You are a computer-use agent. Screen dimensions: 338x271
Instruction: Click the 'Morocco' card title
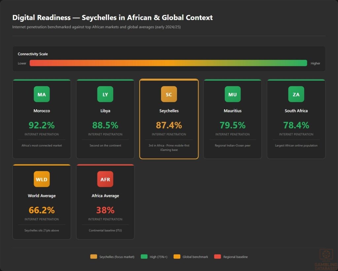click(42, 111)
